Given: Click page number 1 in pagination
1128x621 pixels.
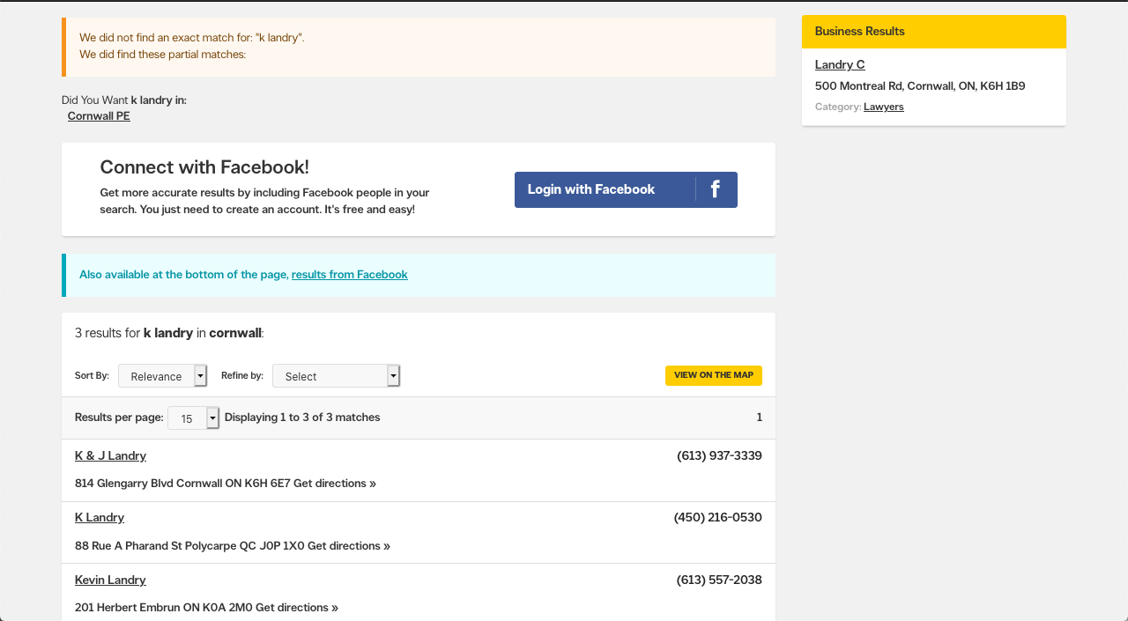Looking at the screenshot, I should pos(759,418).
